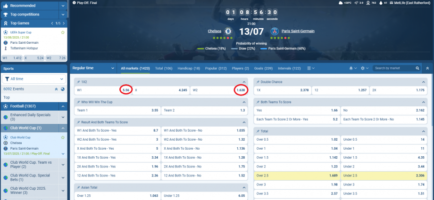434x200 pixels.
Task: Click the thumbs-up Recommended icon
Action: point(6,6)
